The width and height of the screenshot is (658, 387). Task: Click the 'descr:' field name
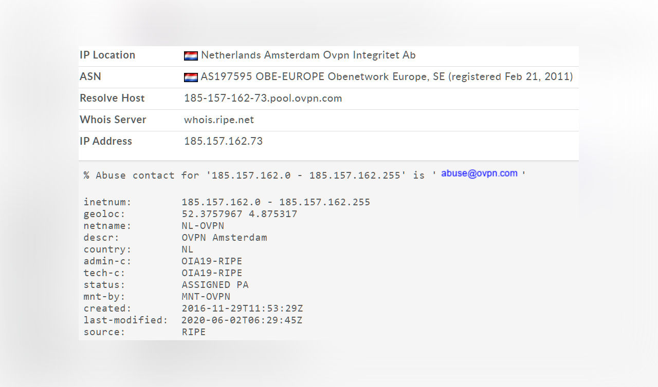pyautogui.click(x=101, y=237)
